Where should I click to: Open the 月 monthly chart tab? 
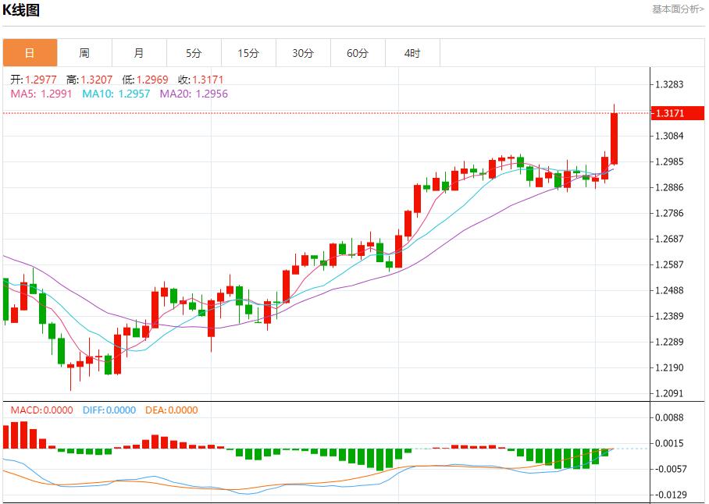(139, 53)
